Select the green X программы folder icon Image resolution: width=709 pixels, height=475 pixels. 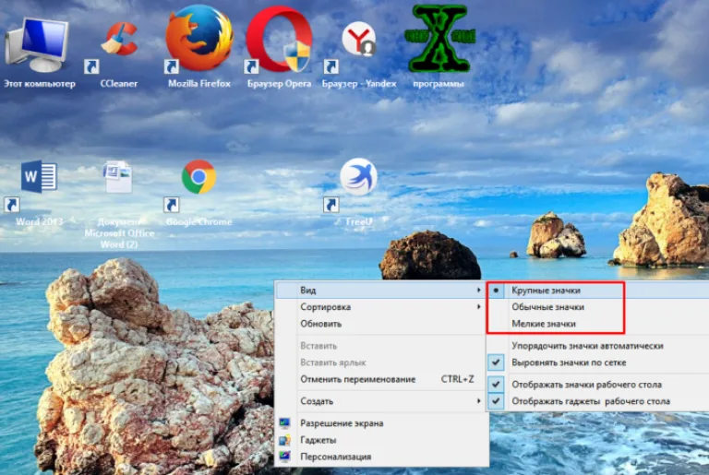(439, 47)
